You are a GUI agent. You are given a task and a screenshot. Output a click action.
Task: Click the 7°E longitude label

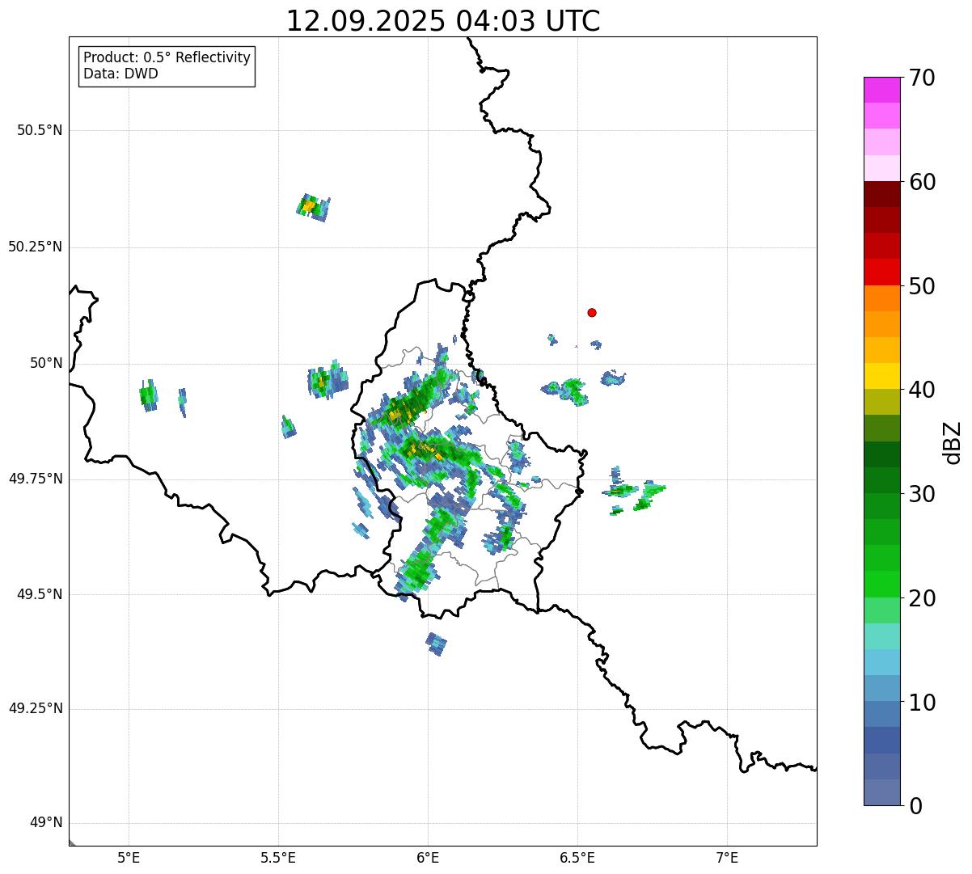click(x=727, y=858)
